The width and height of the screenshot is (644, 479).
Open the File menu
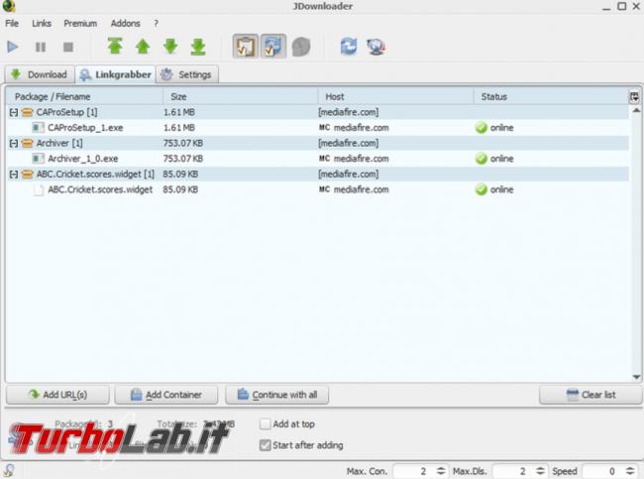point(12,24)
